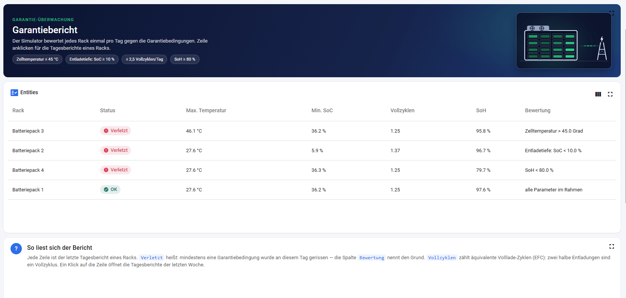Sort the table by the Status column
The width and height of the screenshot is (626, 298).
108,110
